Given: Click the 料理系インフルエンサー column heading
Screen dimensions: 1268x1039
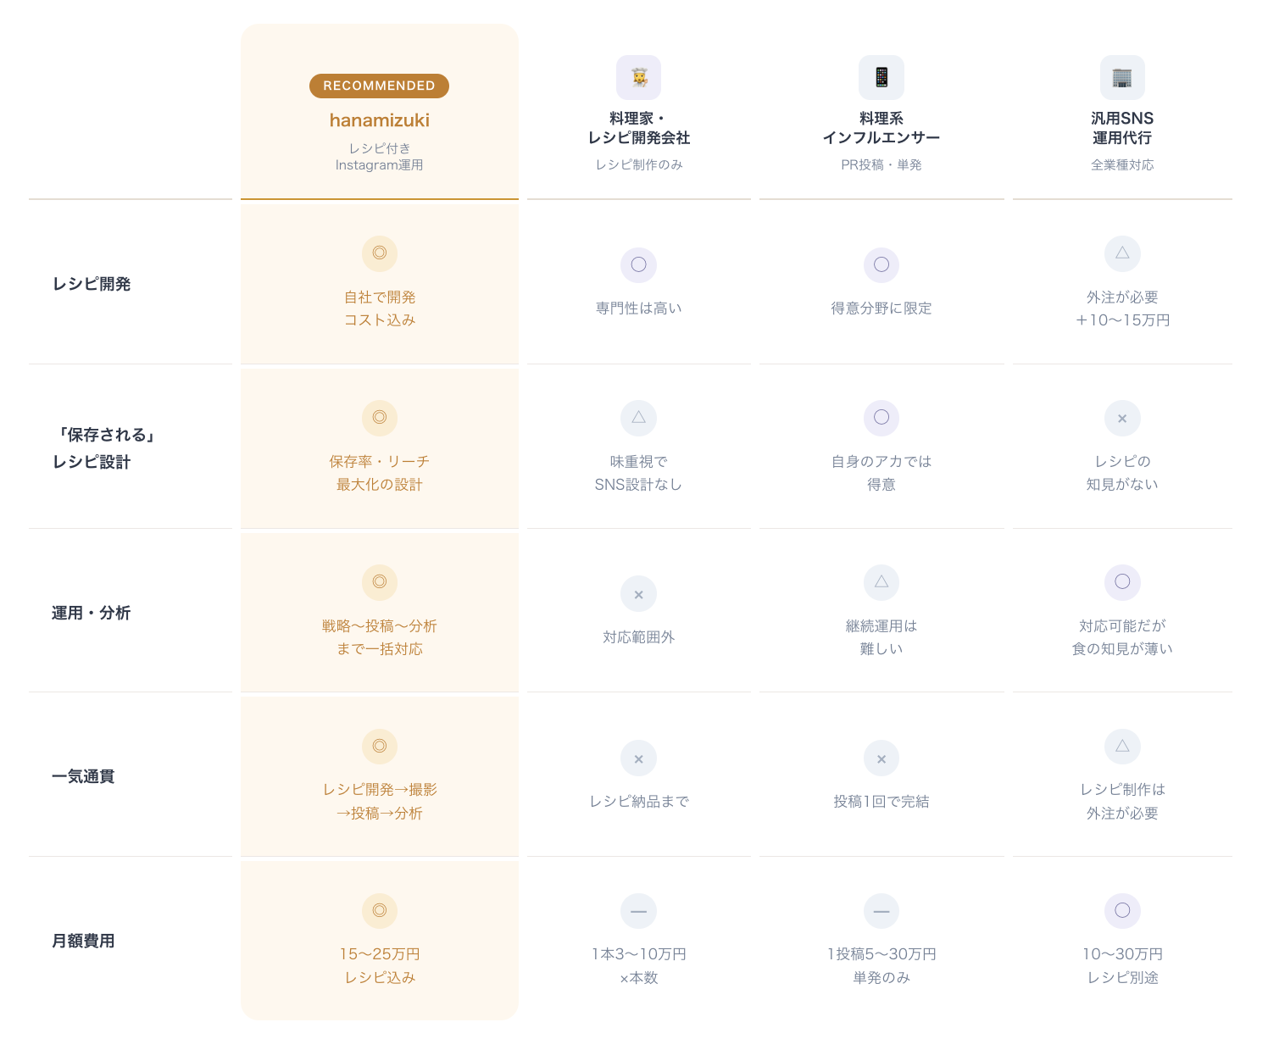Looking at the screenshot, I should 881,128.
